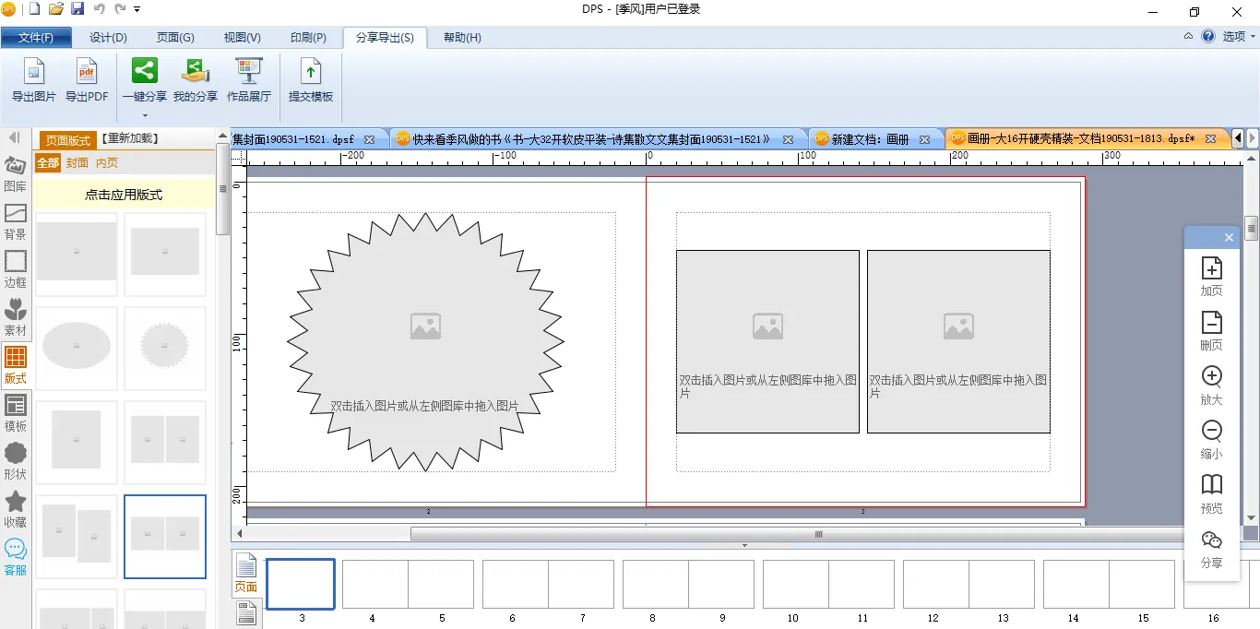Viewport: 1260px width, 629px height.
Task: Collapse the ribbon with the caret icon
Action: tap(1189, 37)
